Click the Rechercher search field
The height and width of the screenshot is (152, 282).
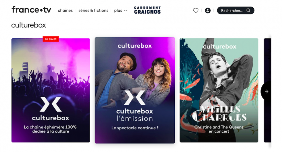click(x=236, y=10)
